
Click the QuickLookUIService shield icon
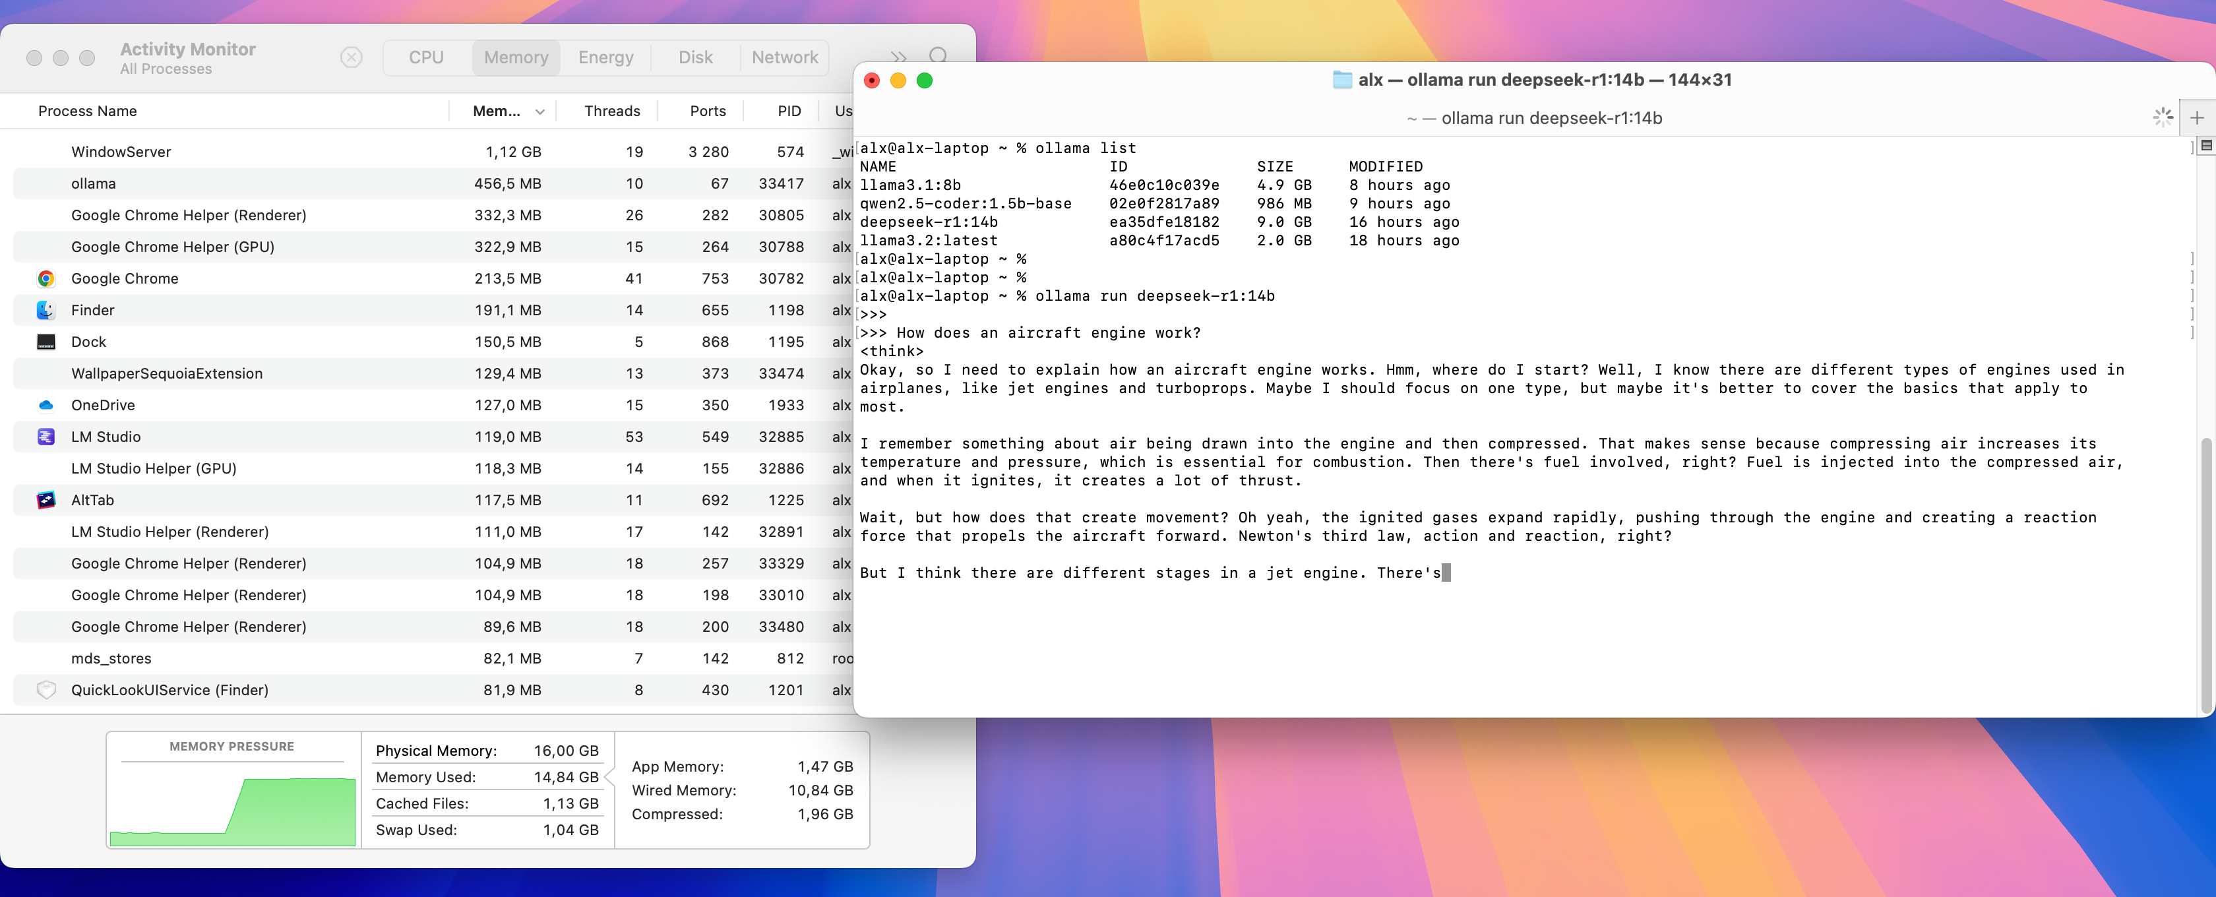click(46, 690)
